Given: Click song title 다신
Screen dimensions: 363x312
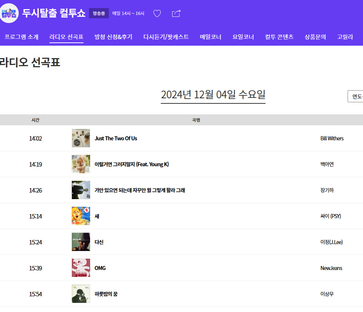Looking at the screenshot, I should (99, 242).
